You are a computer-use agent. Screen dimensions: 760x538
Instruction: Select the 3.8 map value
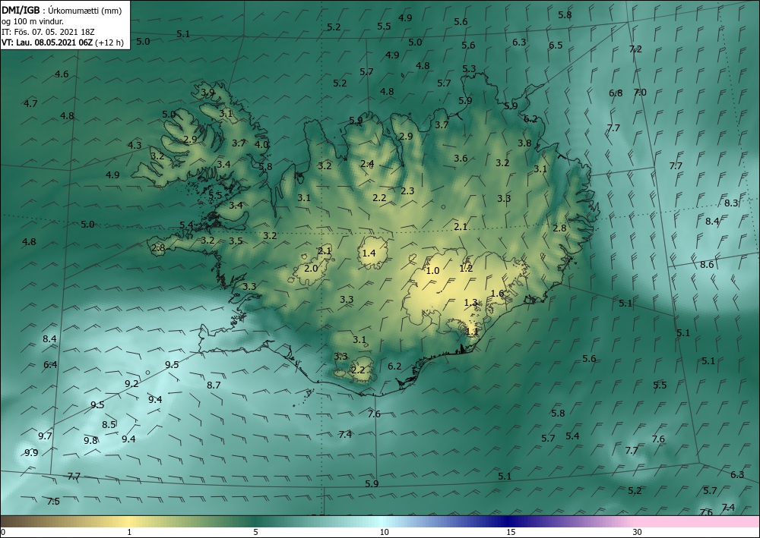(x=524, y=143)
